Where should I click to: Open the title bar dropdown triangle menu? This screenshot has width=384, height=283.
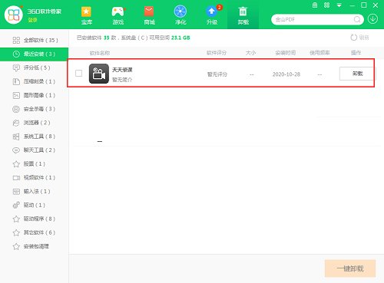(339, 5)
